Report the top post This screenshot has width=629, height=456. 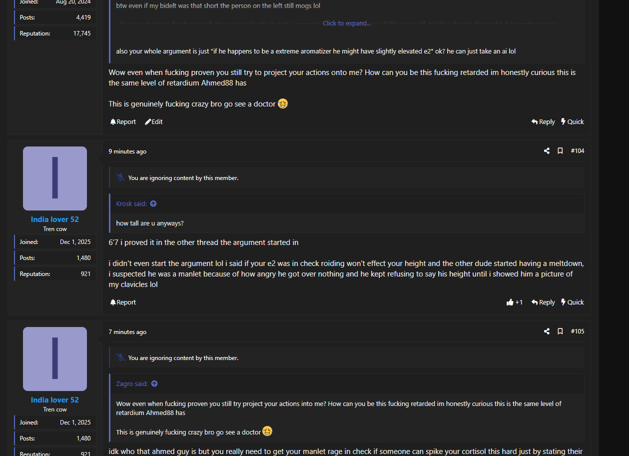pos(123,122)
